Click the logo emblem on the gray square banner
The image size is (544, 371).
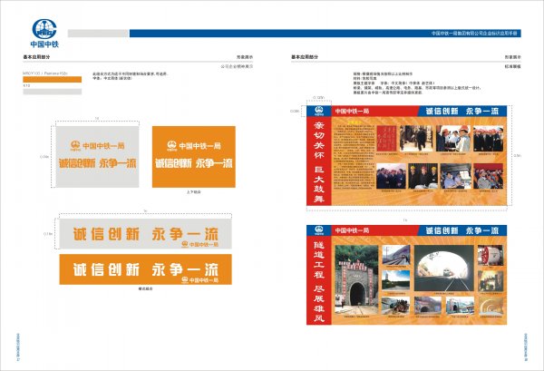[73, 145]
